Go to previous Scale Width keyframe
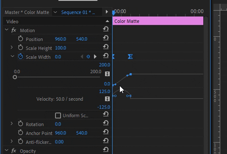This screenshot has height=154, width=227. click(x=82, y=57)
